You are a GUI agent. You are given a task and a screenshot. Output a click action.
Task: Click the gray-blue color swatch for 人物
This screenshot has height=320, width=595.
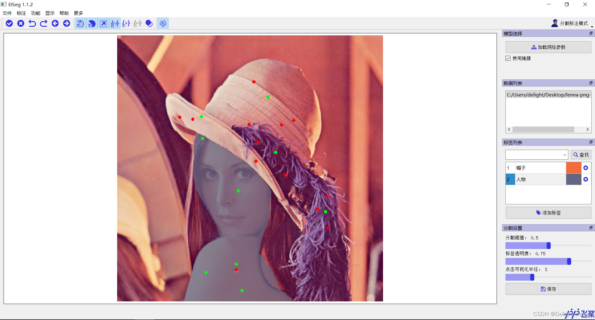574,179
